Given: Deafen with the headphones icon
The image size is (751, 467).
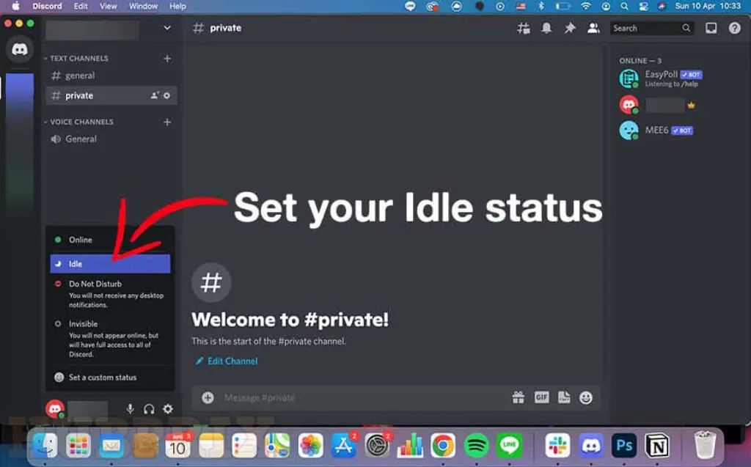Looking at the screenshot, I should (x=149, y=409).
